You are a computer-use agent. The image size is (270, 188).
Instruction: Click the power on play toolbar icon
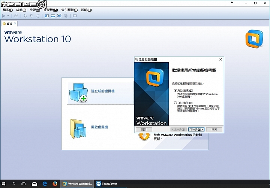4,16
